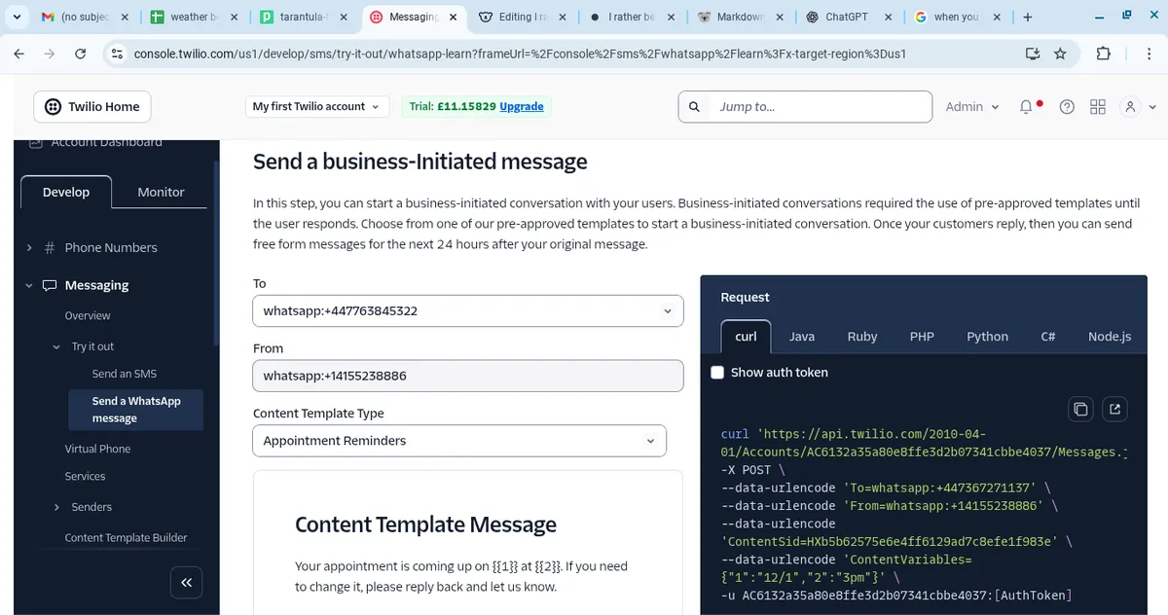Bookmark this page with star icon

(1060, 54)
